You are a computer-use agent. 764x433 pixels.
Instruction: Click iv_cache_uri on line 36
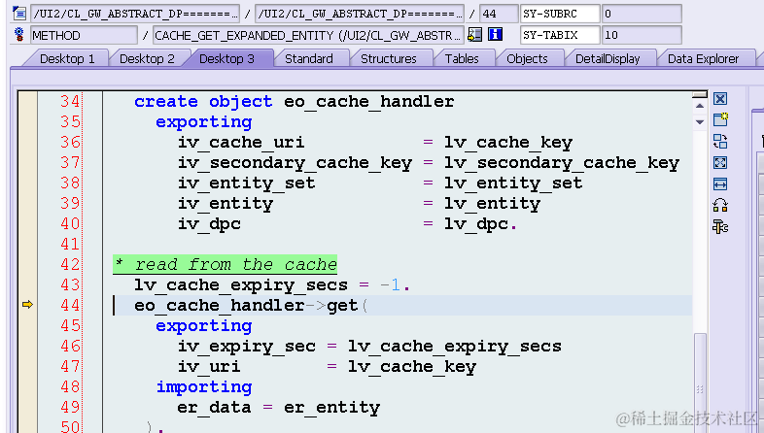coord(241,142)
